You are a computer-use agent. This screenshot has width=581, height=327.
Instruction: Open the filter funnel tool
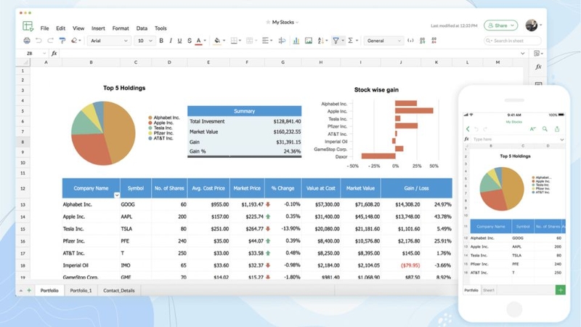336,41
